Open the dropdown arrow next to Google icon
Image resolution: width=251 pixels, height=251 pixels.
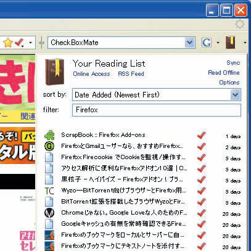(218, 43)
